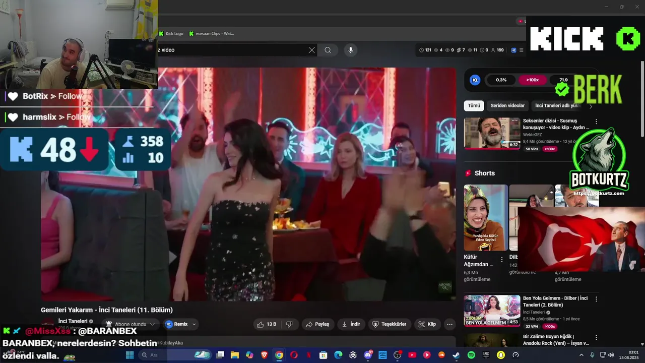Screen dimensions: 645x363
Task: Open the Kick Logo bookmark
Action: click(171, 34)
